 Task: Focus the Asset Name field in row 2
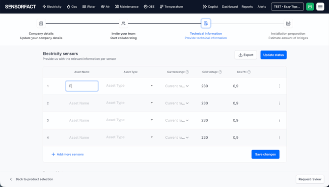[x=82, y=103]
